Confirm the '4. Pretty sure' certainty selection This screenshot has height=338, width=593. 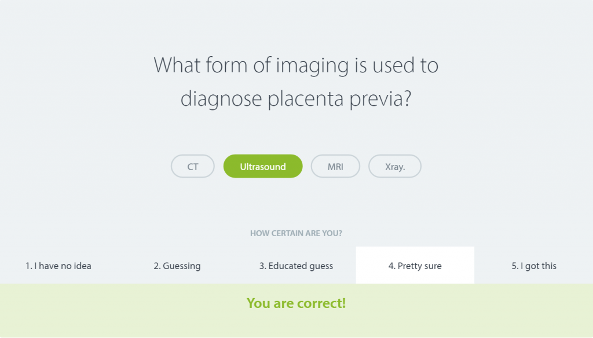pyautogui.click(x=415, y=266)
